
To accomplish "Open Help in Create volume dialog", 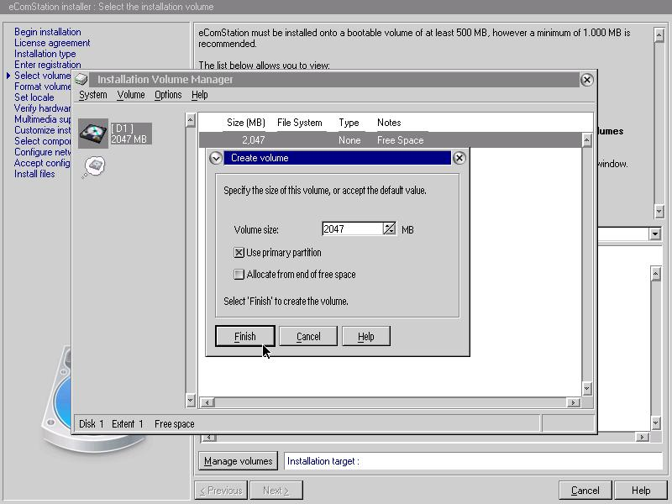I will coord(366,337).
